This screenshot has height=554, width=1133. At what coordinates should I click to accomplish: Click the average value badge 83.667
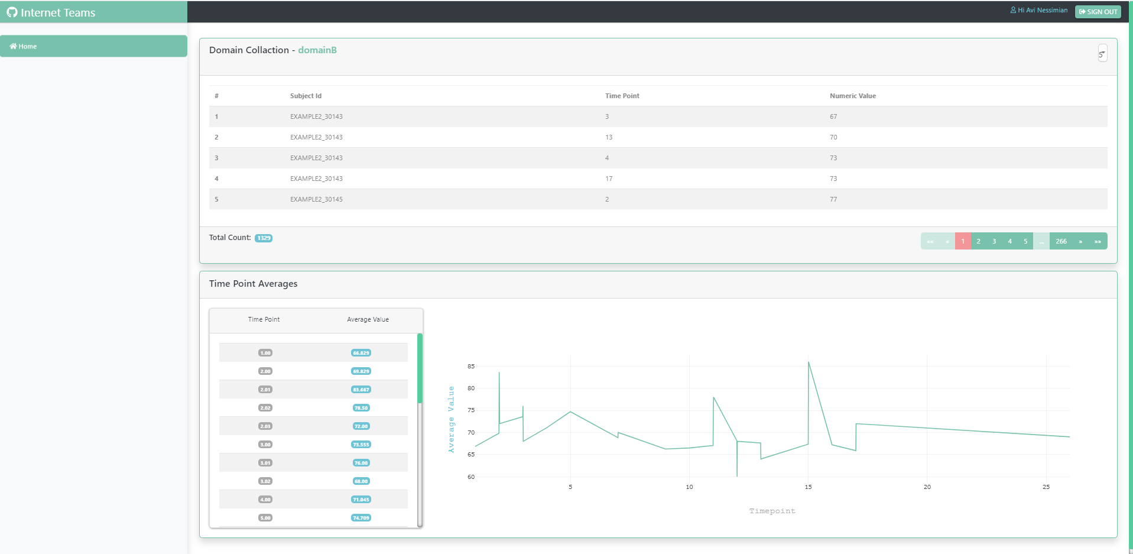click(361, 390)
